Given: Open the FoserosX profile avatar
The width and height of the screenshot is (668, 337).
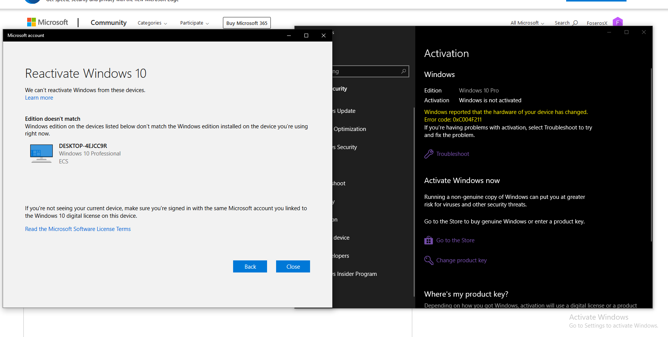Looking at the screenshot, I should coord(617,22).
